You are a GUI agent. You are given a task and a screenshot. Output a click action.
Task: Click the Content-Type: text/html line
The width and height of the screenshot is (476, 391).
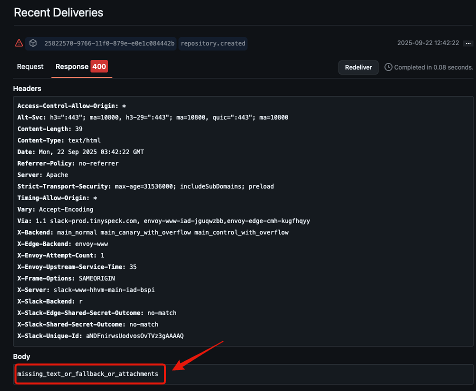[x=59, y=140]
